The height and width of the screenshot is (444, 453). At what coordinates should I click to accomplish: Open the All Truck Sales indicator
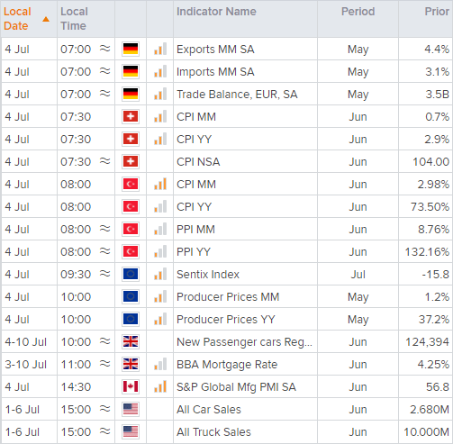pos(213,432)
